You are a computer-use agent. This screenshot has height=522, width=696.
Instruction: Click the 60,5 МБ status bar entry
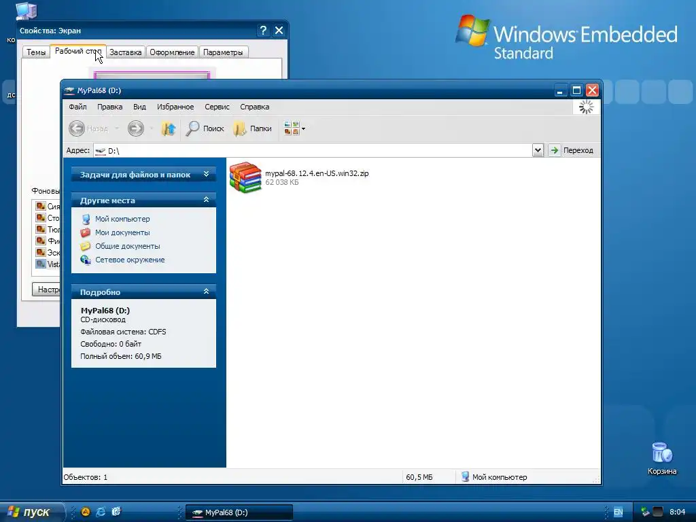(x=419, y=477)
